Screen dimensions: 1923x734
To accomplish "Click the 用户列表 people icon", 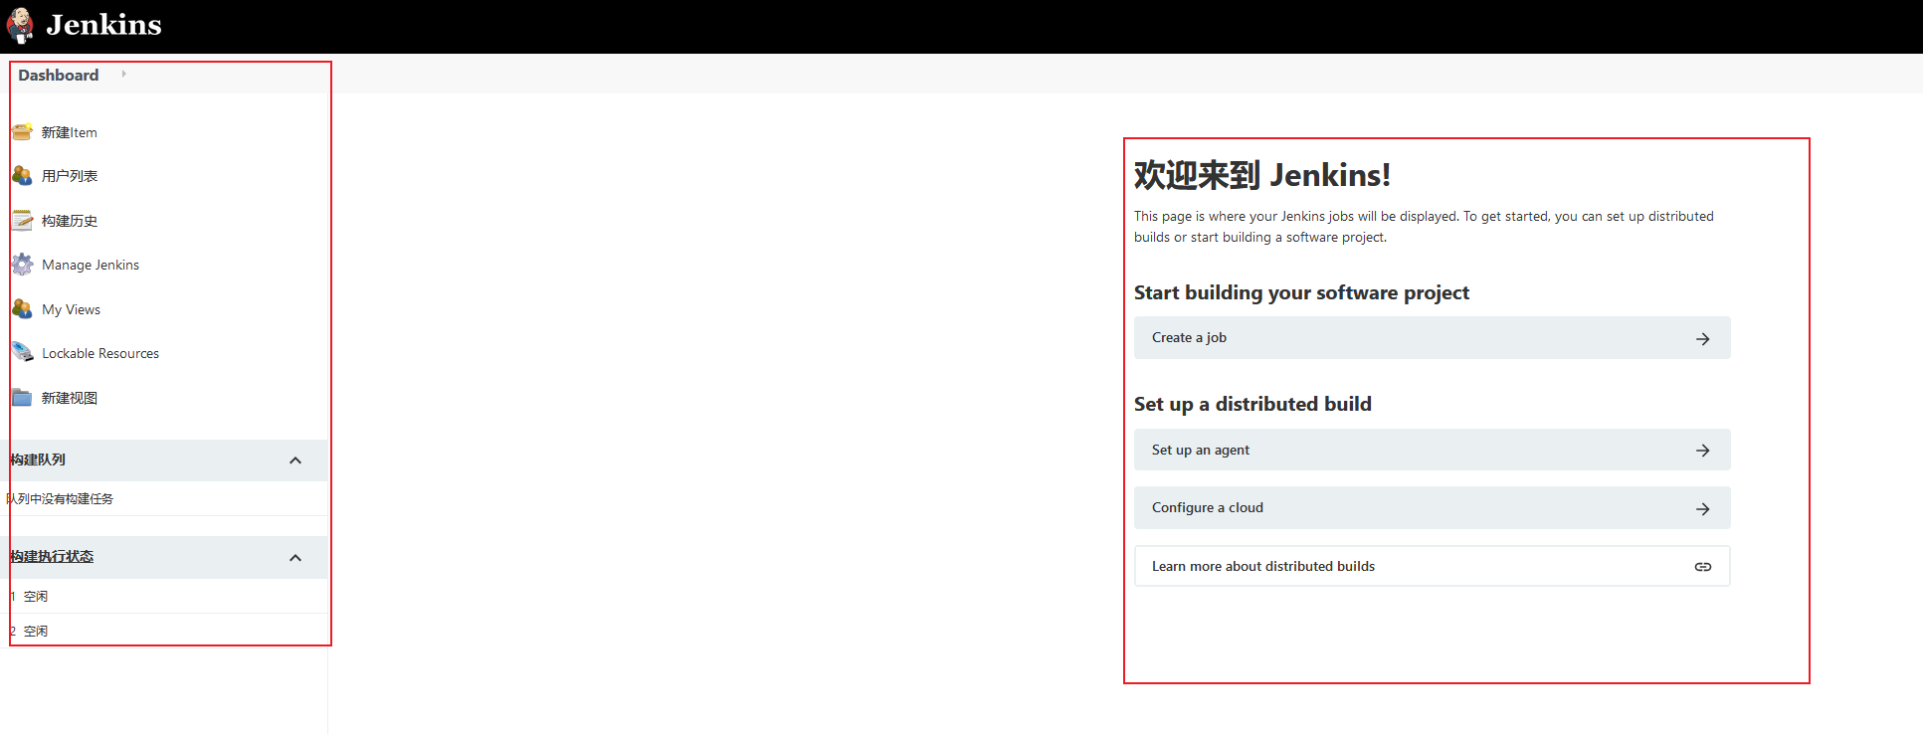I will tap(22, 176).
